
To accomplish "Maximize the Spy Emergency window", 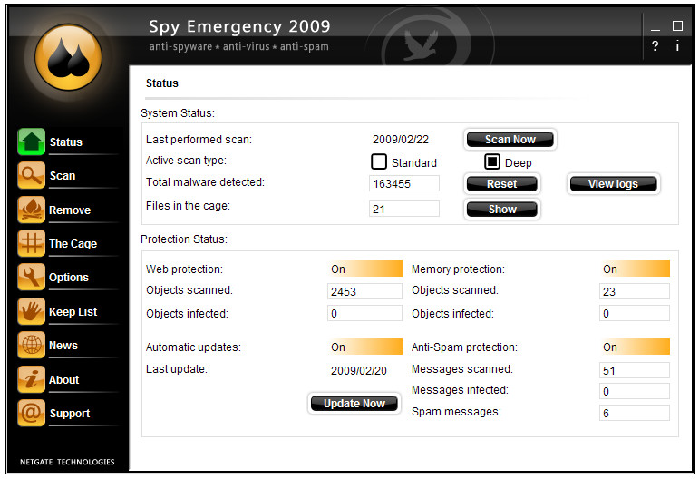I will [677, 26].
